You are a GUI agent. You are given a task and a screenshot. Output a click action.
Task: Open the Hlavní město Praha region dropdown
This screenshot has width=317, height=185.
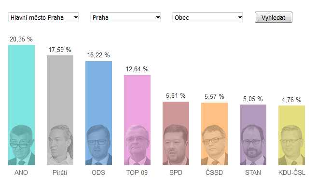pos(43,17)
